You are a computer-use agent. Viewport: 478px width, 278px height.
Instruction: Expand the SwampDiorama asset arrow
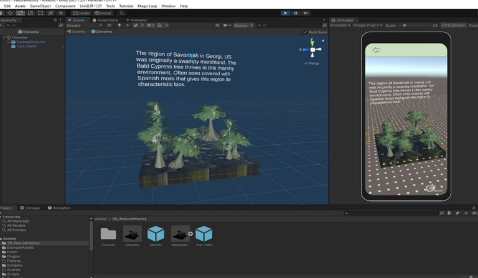[191, 234]
